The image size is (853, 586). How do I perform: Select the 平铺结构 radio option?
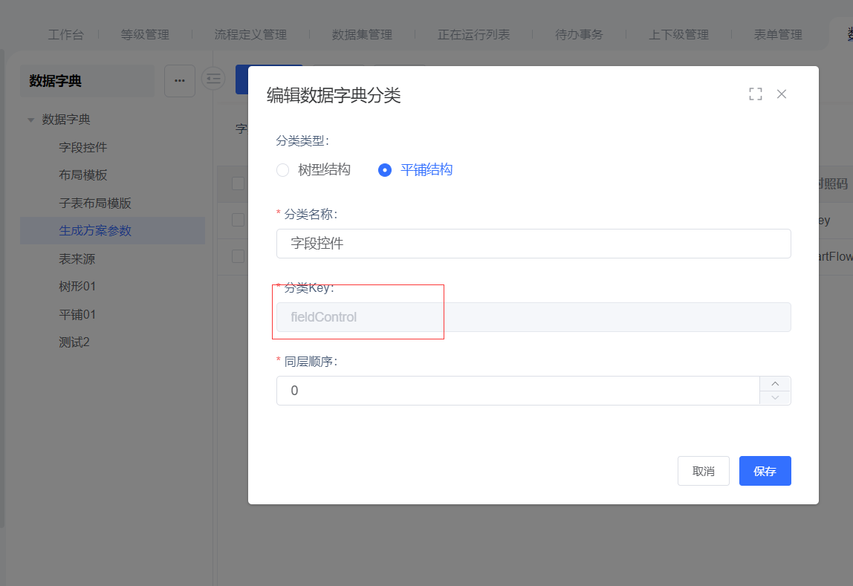tap(385, 170)
